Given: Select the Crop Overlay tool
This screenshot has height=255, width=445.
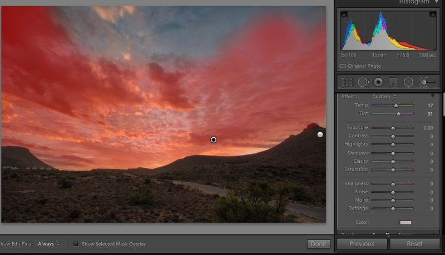Looking at the screenshot, I should pyautogui.click(x=347, y=82).
